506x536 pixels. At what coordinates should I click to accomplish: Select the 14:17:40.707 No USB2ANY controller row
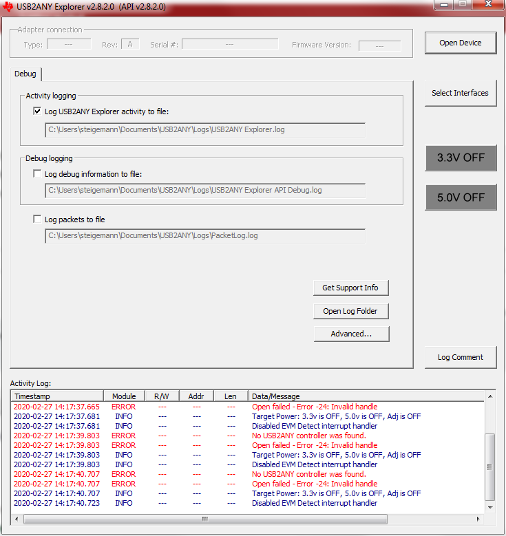coord(248,474)
